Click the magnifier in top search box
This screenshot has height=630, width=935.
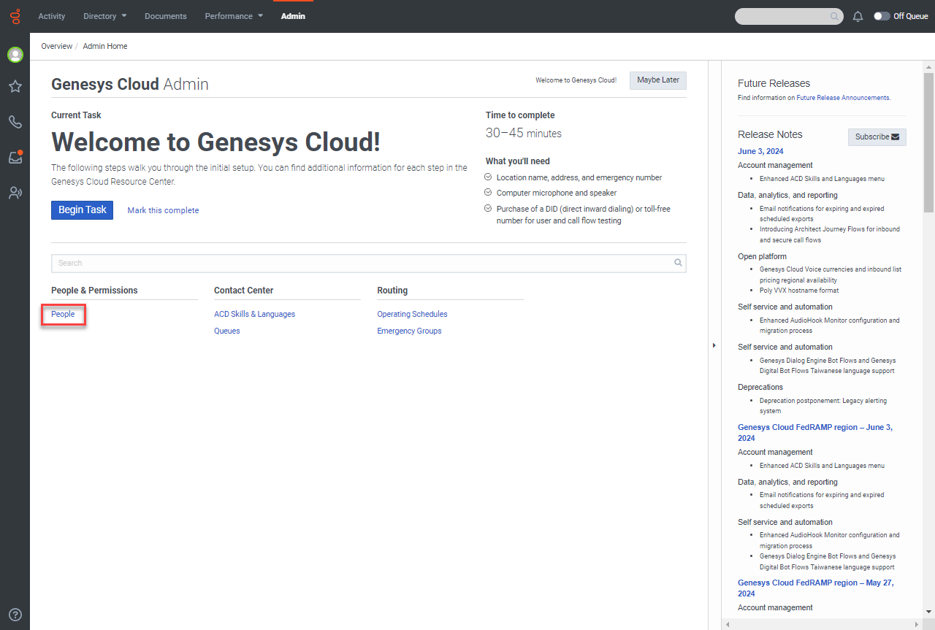[x=834, y=16]
